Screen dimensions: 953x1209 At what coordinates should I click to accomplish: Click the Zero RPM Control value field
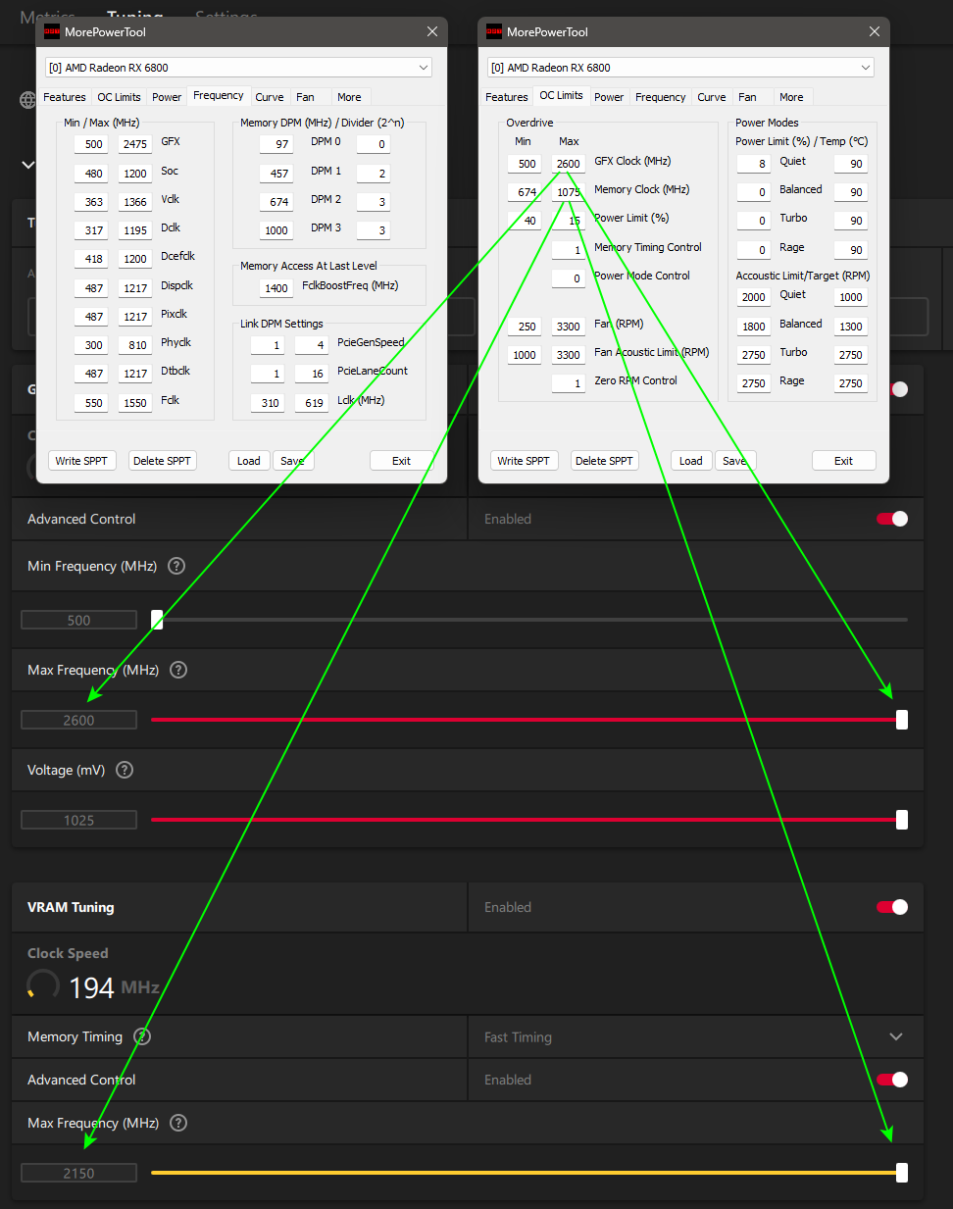tap(568, 383)
